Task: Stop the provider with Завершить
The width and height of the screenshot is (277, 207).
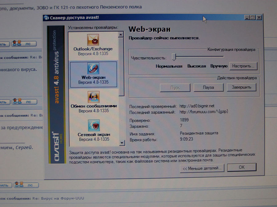Action: click(241, 87)
